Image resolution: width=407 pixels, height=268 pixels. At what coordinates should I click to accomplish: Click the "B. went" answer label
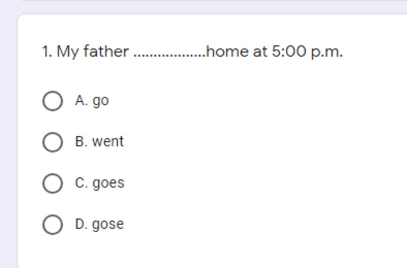[99, 142]
